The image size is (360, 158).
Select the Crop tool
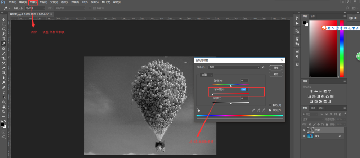point(4,39)
